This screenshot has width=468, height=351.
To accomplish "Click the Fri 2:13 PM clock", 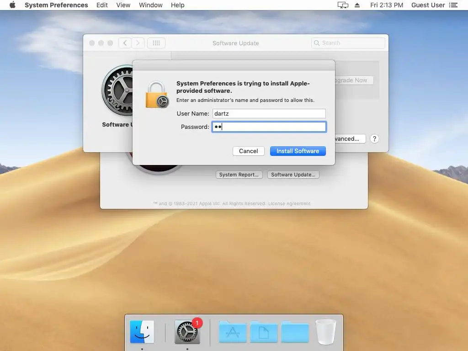I will (387, 5).
